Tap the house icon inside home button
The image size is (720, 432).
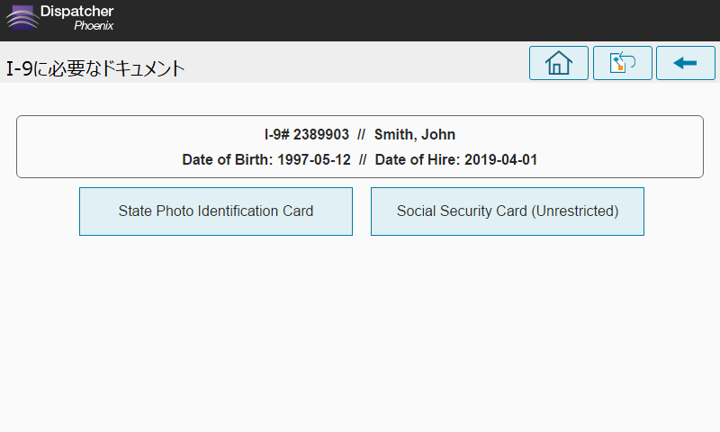[x=558, y=63]
